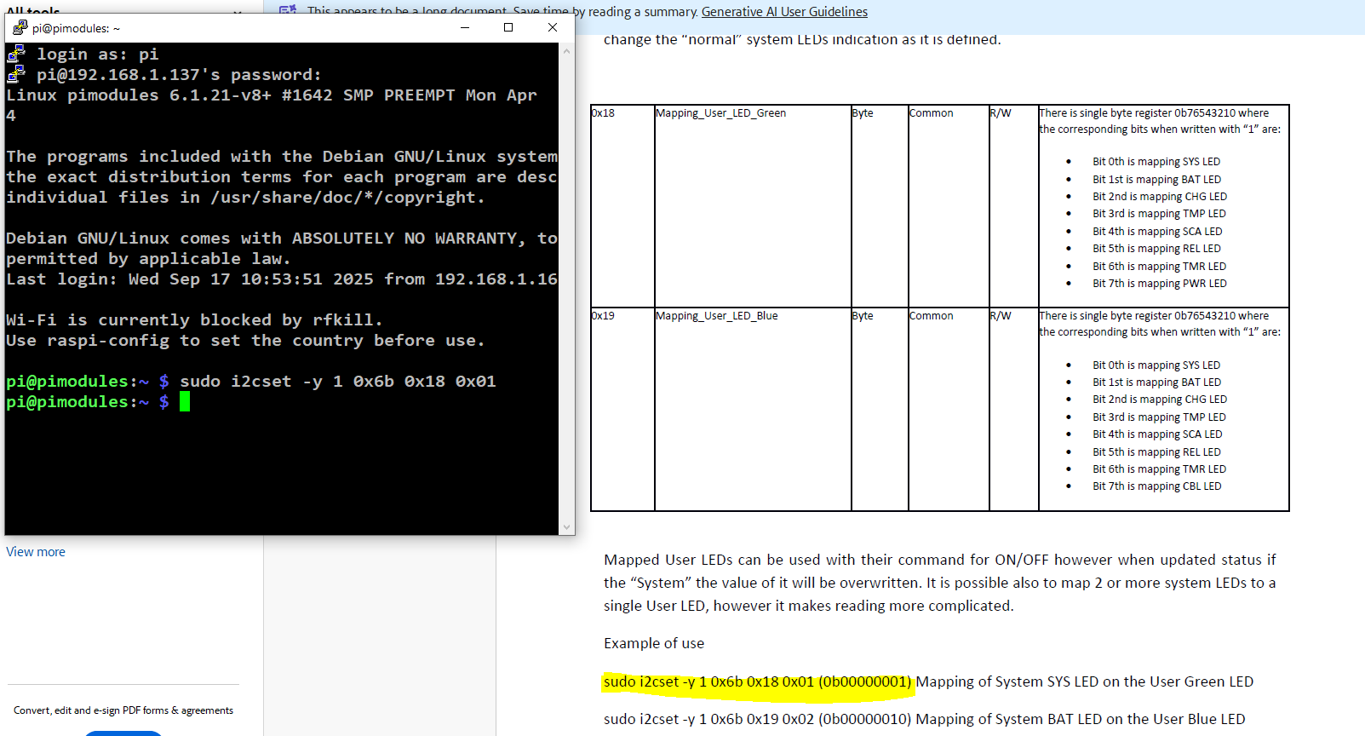Minimize the pi@pimodules terminal window
This screenshot has width=1365, height=736.
pyautogui.click(x=465, y=27)
